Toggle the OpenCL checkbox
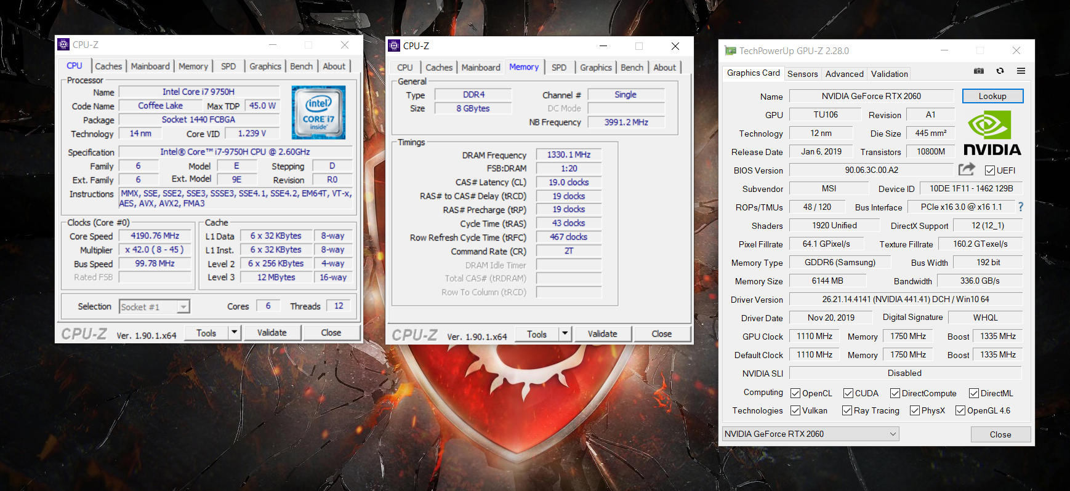The image size is (1070, 491). click(795, 393)
